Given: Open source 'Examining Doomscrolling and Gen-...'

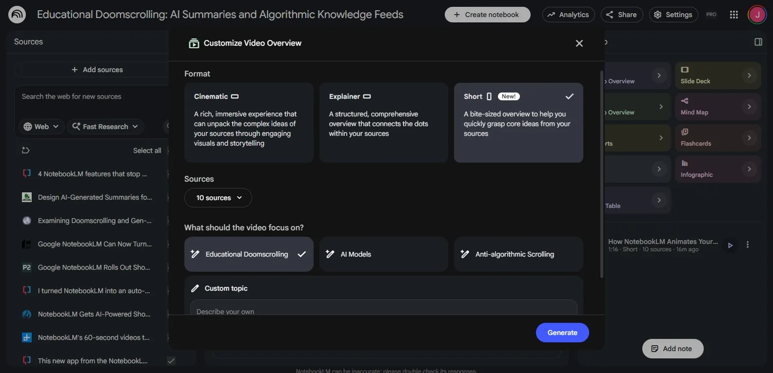Looking at the screenshot, I should click(95, 221).
